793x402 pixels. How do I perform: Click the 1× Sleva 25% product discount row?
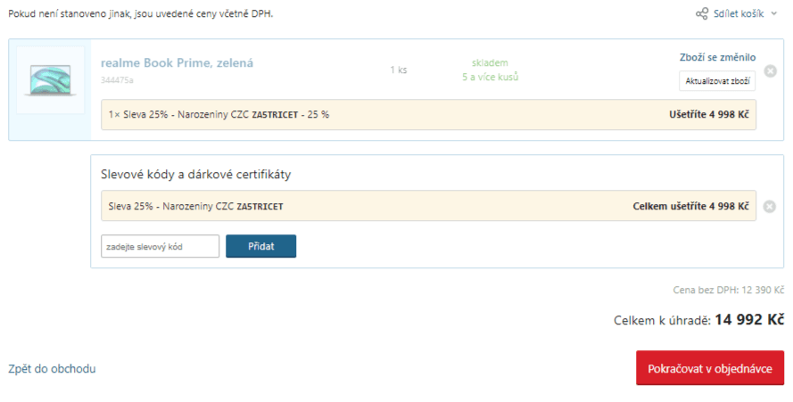click(x=428, y=115)
